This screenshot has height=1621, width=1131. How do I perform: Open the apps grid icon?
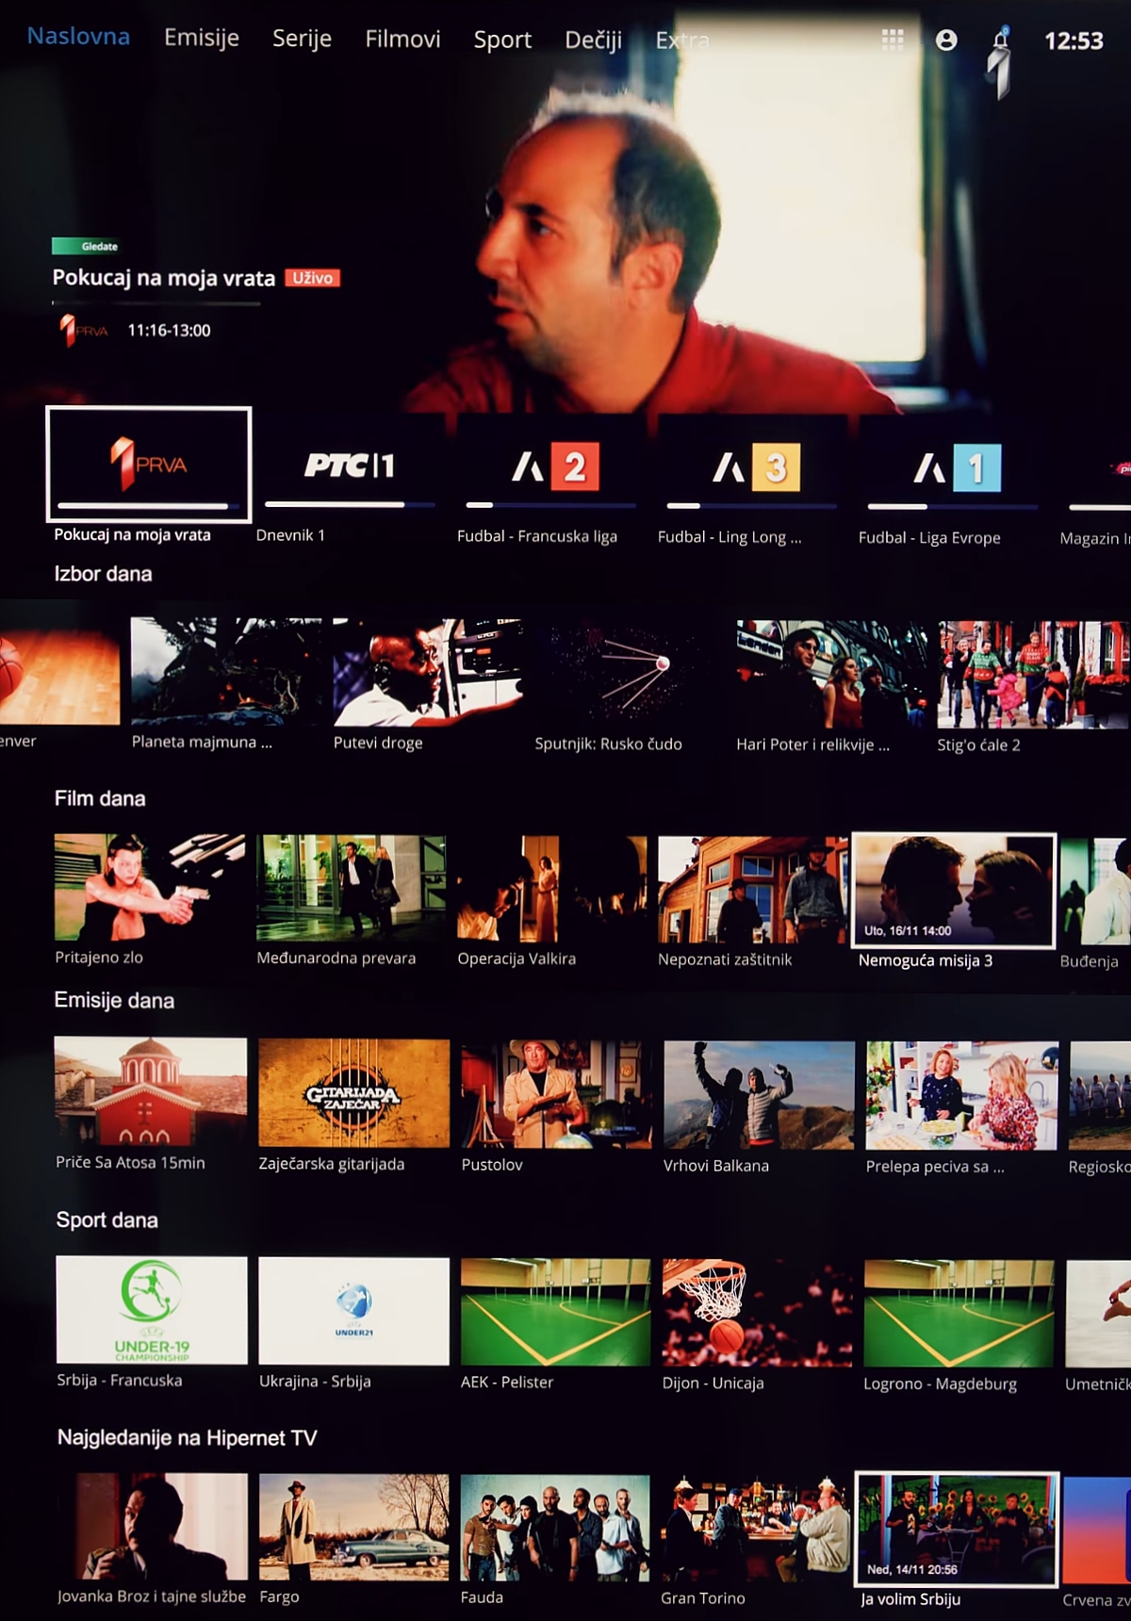coord(892,39)
